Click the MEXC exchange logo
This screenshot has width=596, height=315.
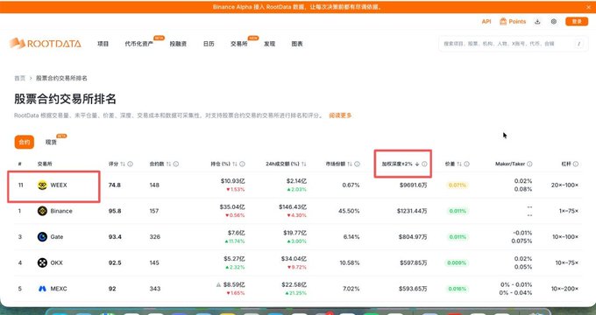42,289
